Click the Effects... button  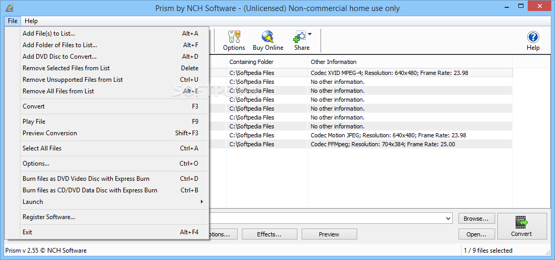tap(269, 234)
